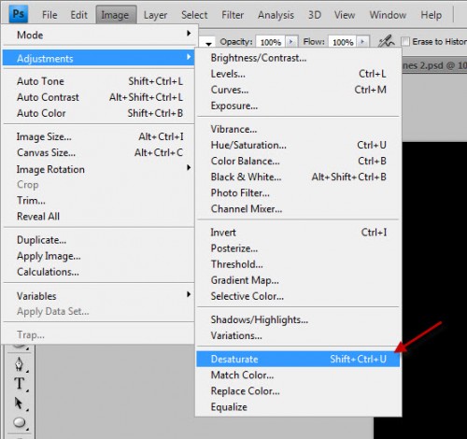Click the Adjustments menu entry
Viewport: 467px width, 439px height.
click(x=98, y=58)
